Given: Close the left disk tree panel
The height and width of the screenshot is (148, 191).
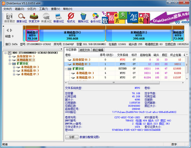Looking at the screenshot, I should (4, 26).
